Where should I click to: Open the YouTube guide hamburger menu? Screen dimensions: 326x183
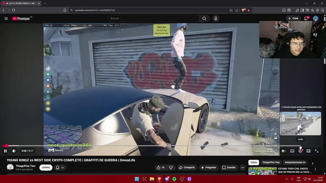tap(6, 18)
